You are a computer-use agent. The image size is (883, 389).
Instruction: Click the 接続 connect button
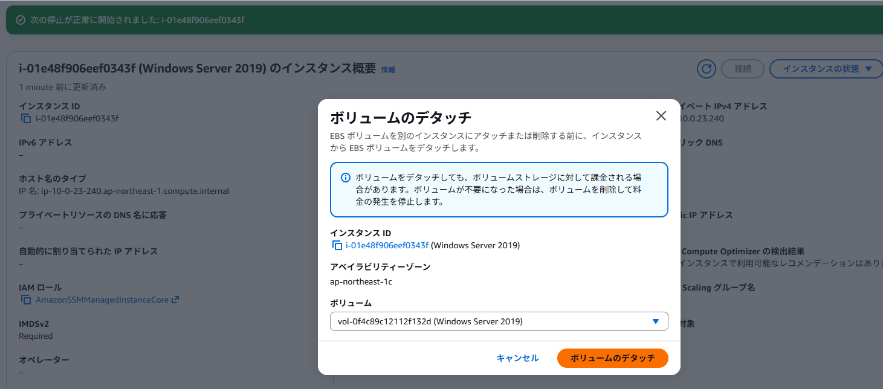(743, 69)
